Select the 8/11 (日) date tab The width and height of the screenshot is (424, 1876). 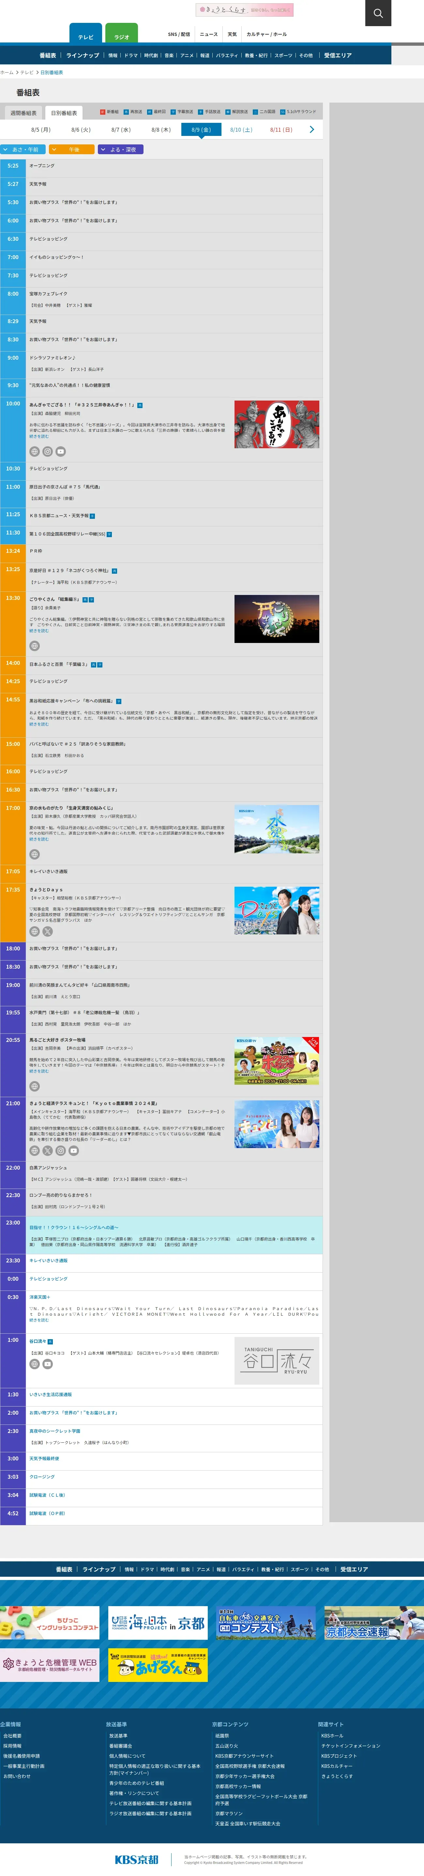click(281, 130)
